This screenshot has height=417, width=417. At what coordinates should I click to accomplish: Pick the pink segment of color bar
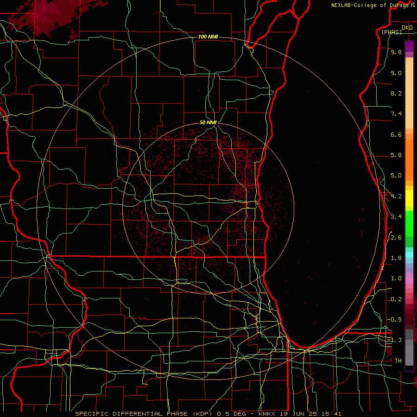click(x=409, y=281)
